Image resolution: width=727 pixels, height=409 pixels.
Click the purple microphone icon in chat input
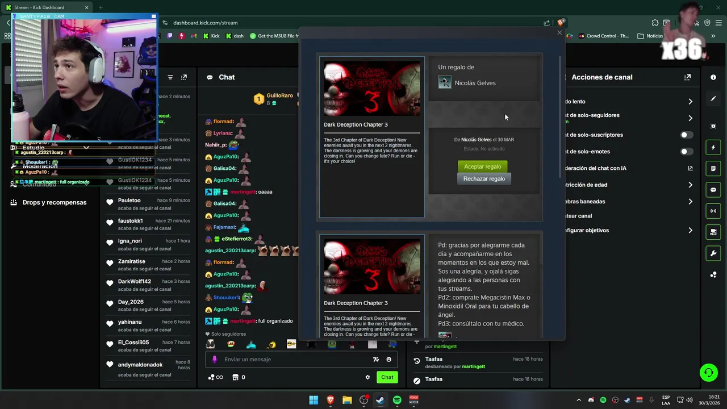coord(215,359)
